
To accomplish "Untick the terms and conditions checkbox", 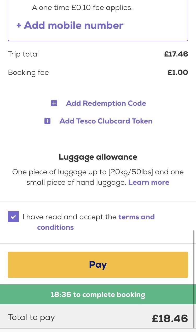I will coord(13,217).
